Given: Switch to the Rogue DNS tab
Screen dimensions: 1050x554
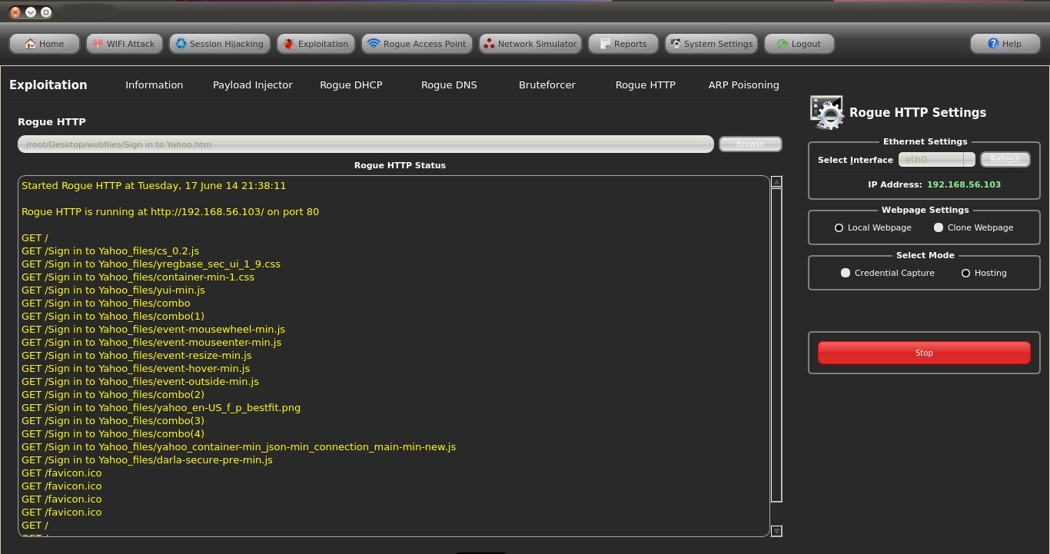Looking at the screenshot, I should pos(449,85).
